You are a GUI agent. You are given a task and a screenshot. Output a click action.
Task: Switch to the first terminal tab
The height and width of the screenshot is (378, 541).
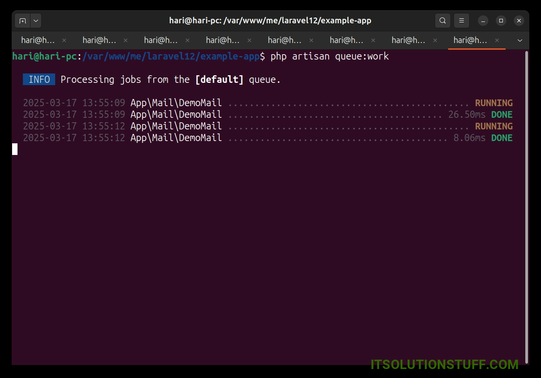click(38, 40)
